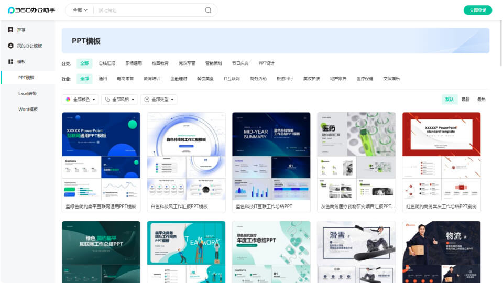Select the 全部 category filter in 分类 row
This screenshot has height=283, width=503.
(x=84, y=63)
